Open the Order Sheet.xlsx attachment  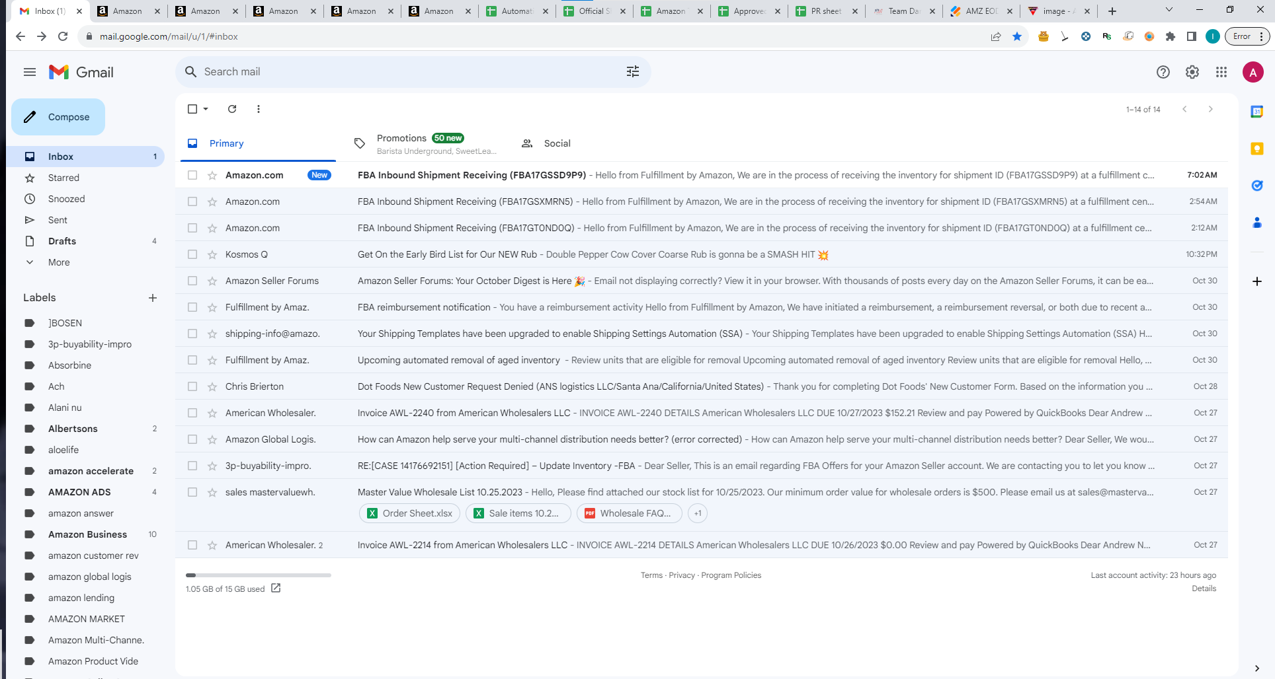coord(409,513)
